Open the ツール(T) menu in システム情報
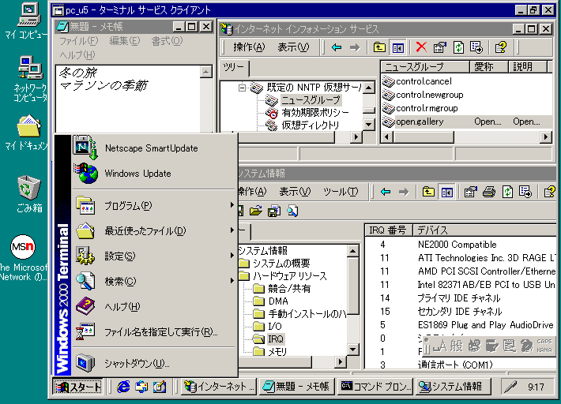561x404 pixels. [x=341, y=192]
